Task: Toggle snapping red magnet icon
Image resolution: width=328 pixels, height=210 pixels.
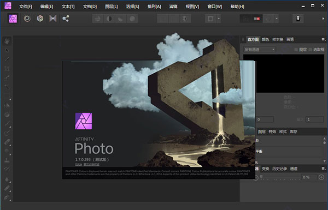Action: pyautogui.click(x=257, y=19)
